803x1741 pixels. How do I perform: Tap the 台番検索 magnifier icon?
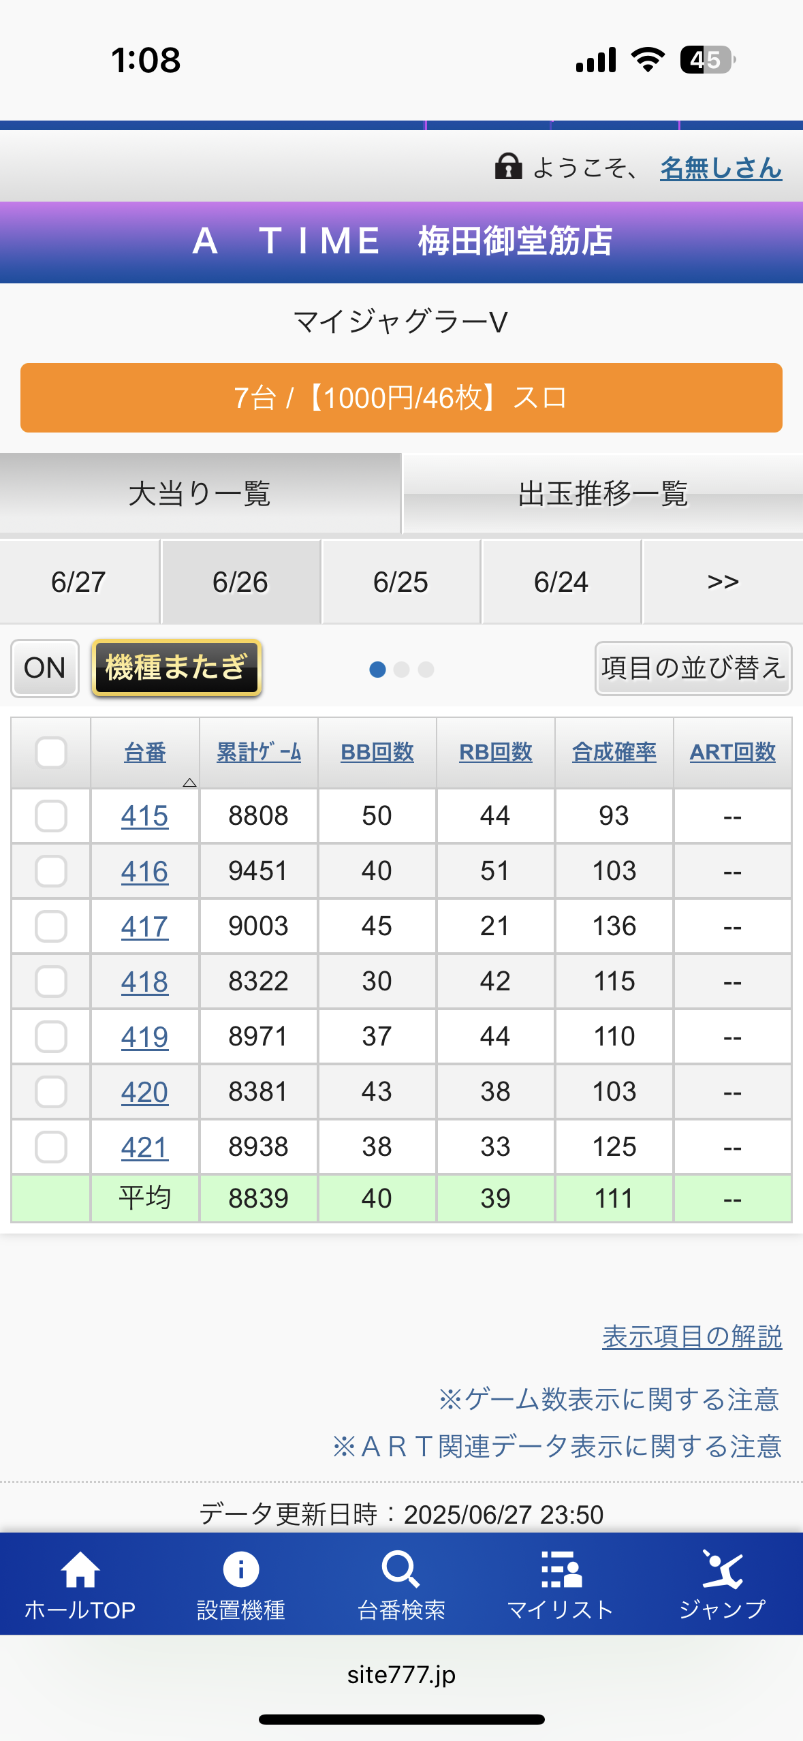(400, 1569)
